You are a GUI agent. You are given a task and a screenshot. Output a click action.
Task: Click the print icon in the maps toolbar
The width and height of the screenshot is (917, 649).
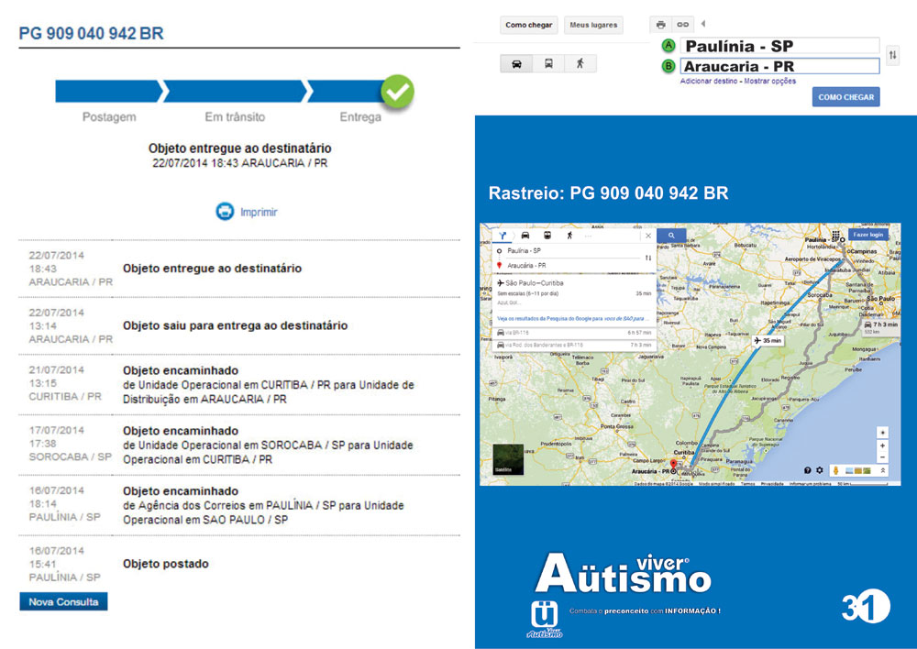[x=661, y=25]
